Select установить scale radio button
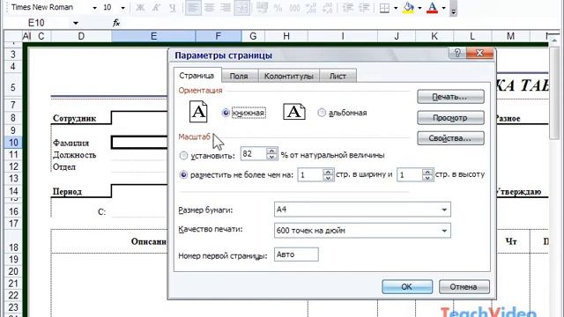 pyautogui.click(x=183, y=155)
